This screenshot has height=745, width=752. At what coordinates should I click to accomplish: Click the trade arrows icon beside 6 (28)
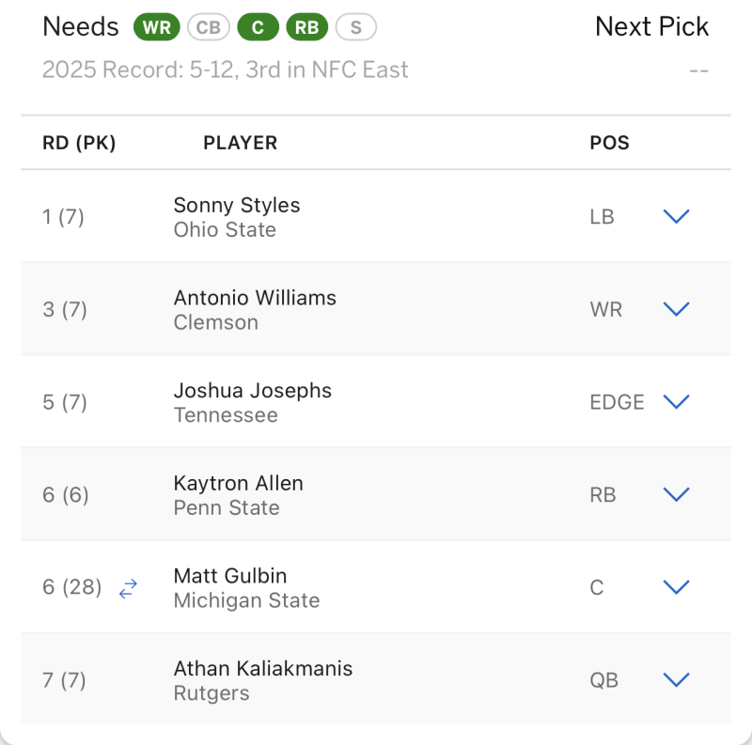[x=128, y=589]
